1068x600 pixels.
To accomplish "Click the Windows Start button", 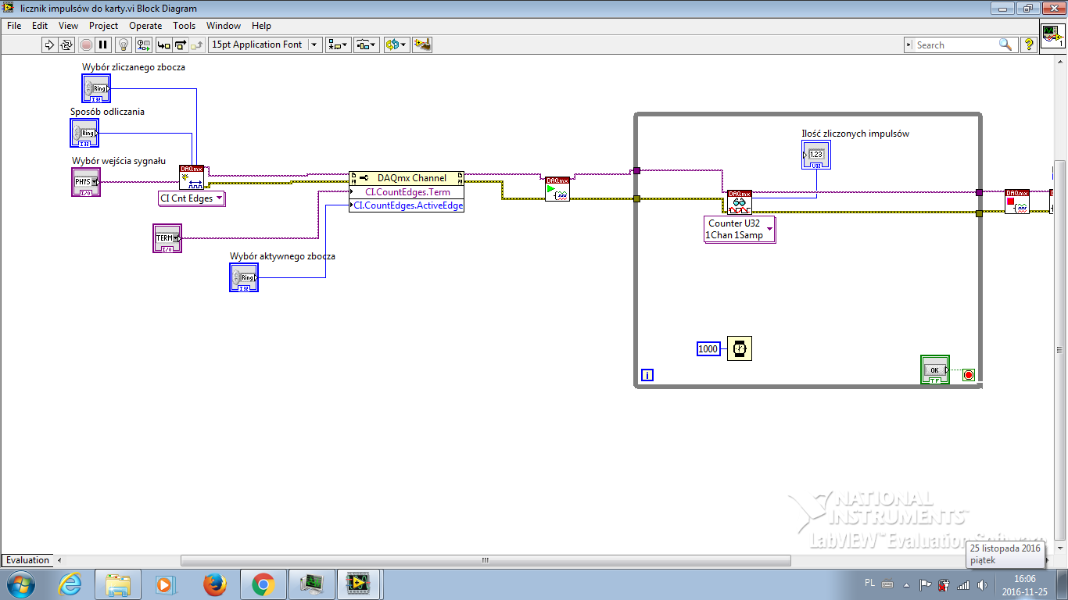I will click(20, 584).
